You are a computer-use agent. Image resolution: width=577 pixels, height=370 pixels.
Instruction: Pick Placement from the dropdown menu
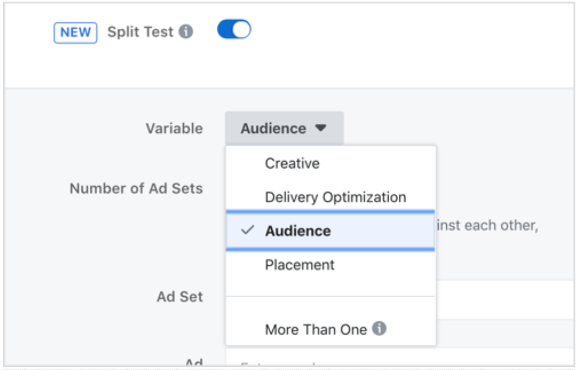click(x=300, y=265)
